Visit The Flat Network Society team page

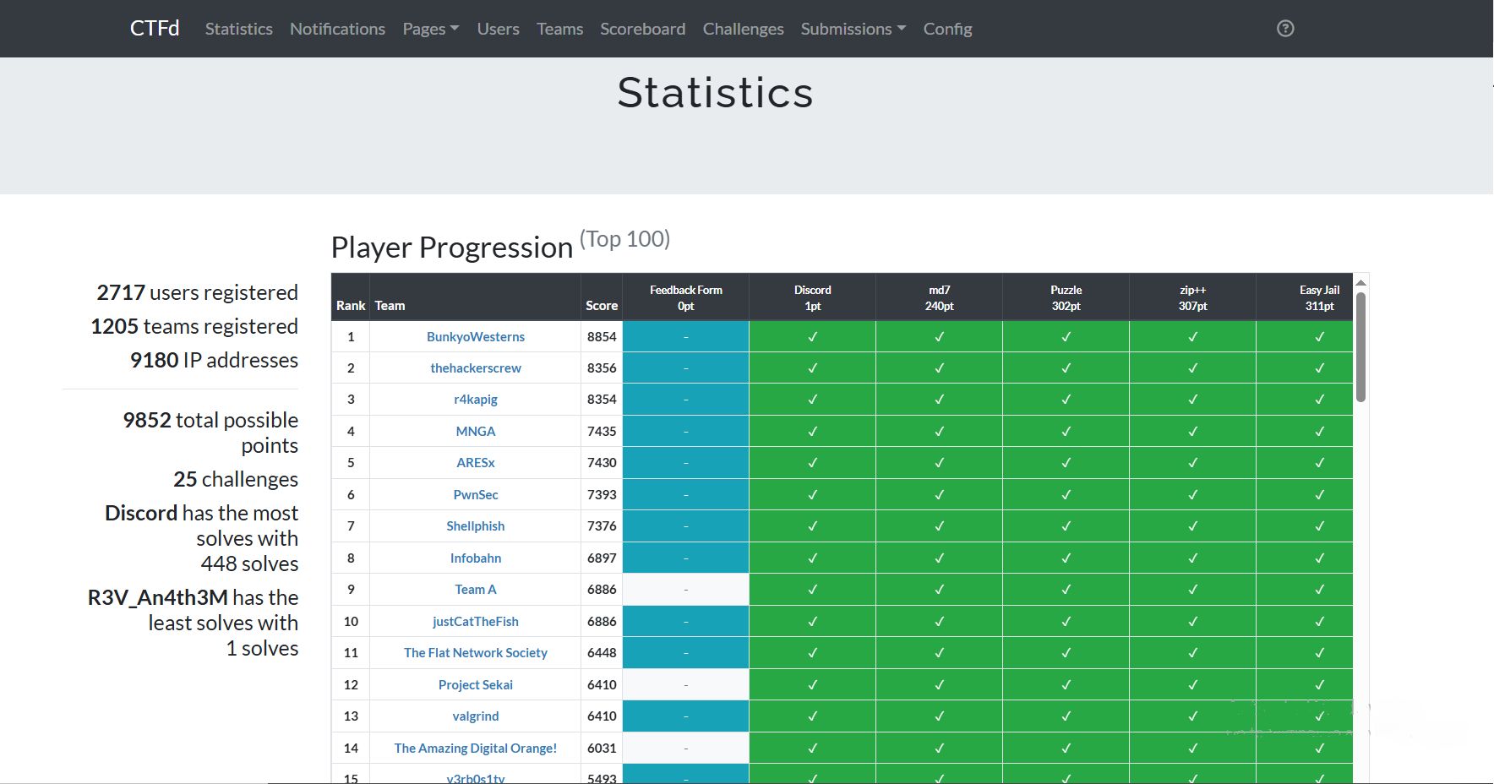(475, 652)
